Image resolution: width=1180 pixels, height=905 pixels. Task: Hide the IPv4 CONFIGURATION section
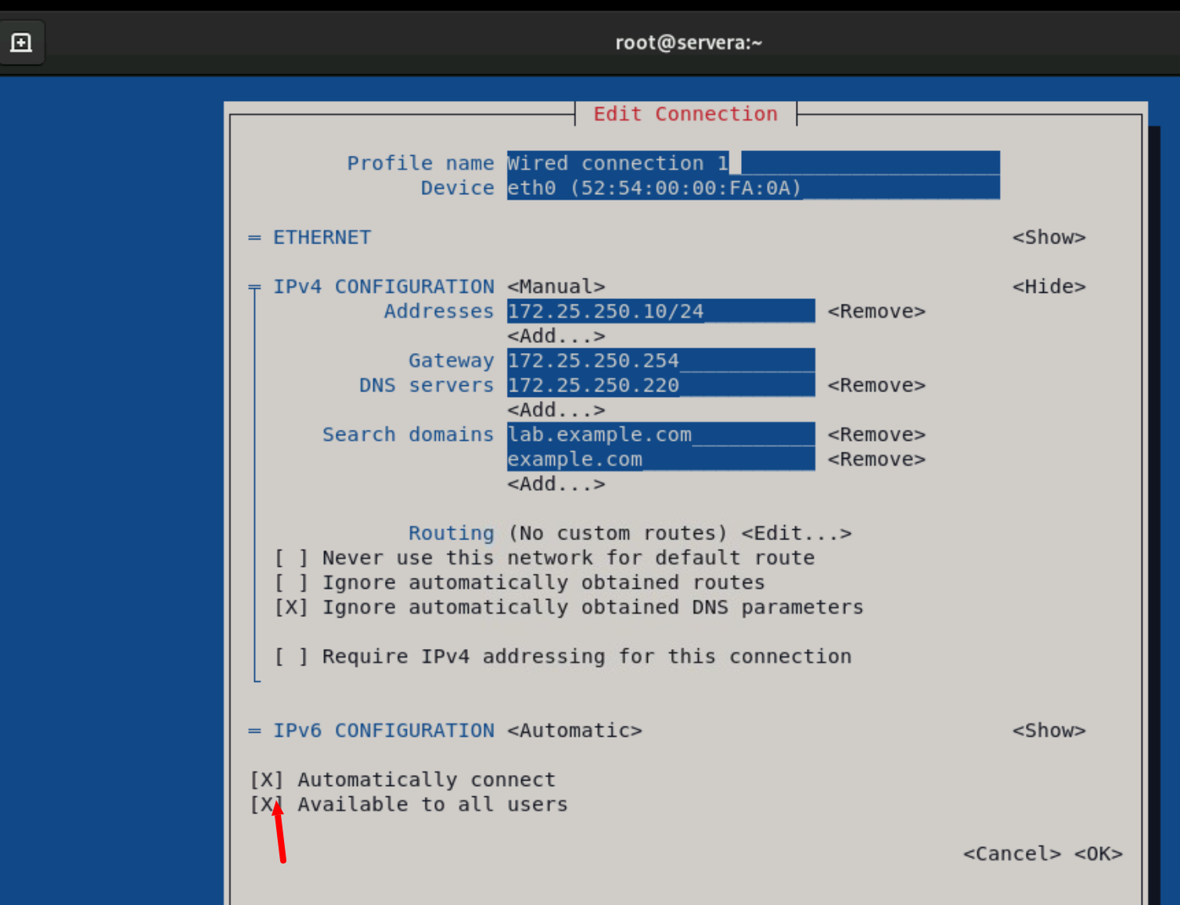(x=1049, y=286)
